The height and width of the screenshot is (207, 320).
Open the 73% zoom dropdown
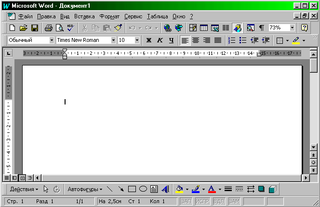(292, 28)
